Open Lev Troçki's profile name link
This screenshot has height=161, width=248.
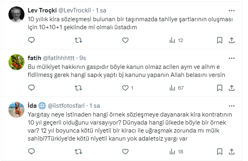coord(43,10)
